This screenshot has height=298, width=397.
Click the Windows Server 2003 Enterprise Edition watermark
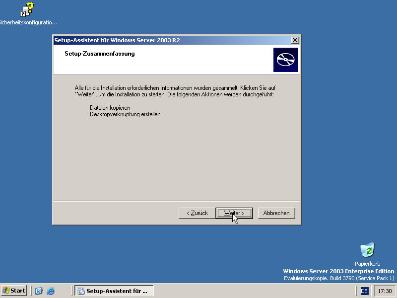point(338,271)
